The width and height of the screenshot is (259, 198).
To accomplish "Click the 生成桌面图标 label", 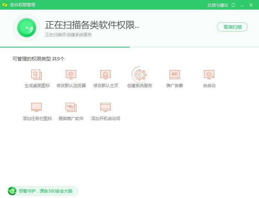I will pos(37,86).
